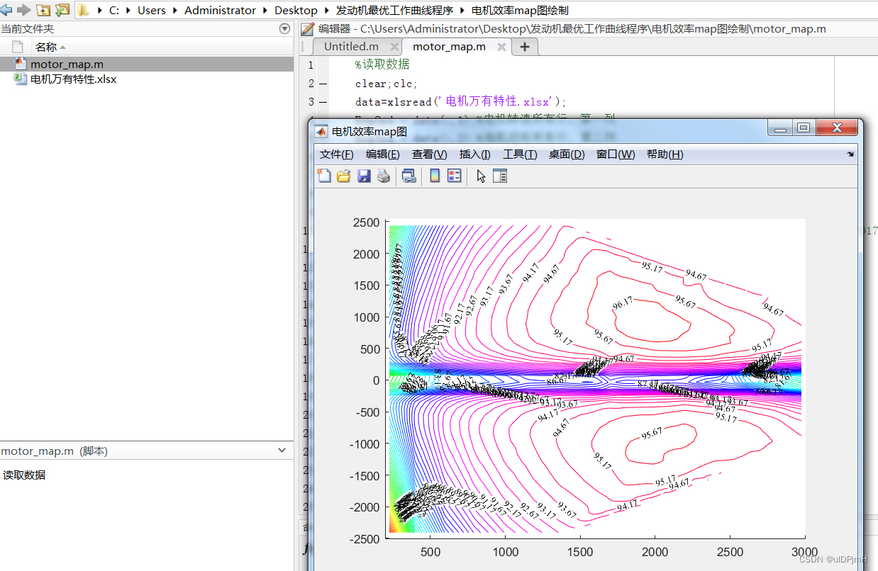The height and width of the screenshot is (571, 878).
Task: Click the %读取数据 comment line in editor
Action: tap(382, 65)
